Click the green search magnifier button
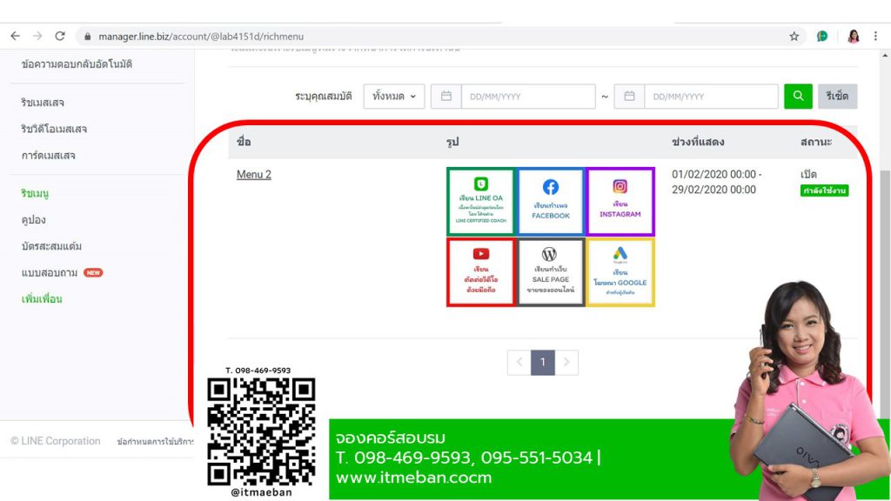The image size is (891, 501). [x=797, y=97]
